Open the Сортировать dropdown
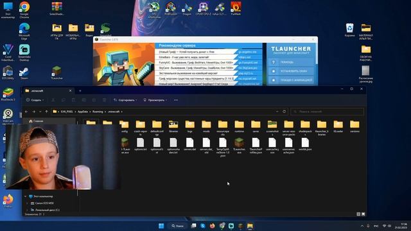Screen dimensions: 411x231 tap(125, 100)
